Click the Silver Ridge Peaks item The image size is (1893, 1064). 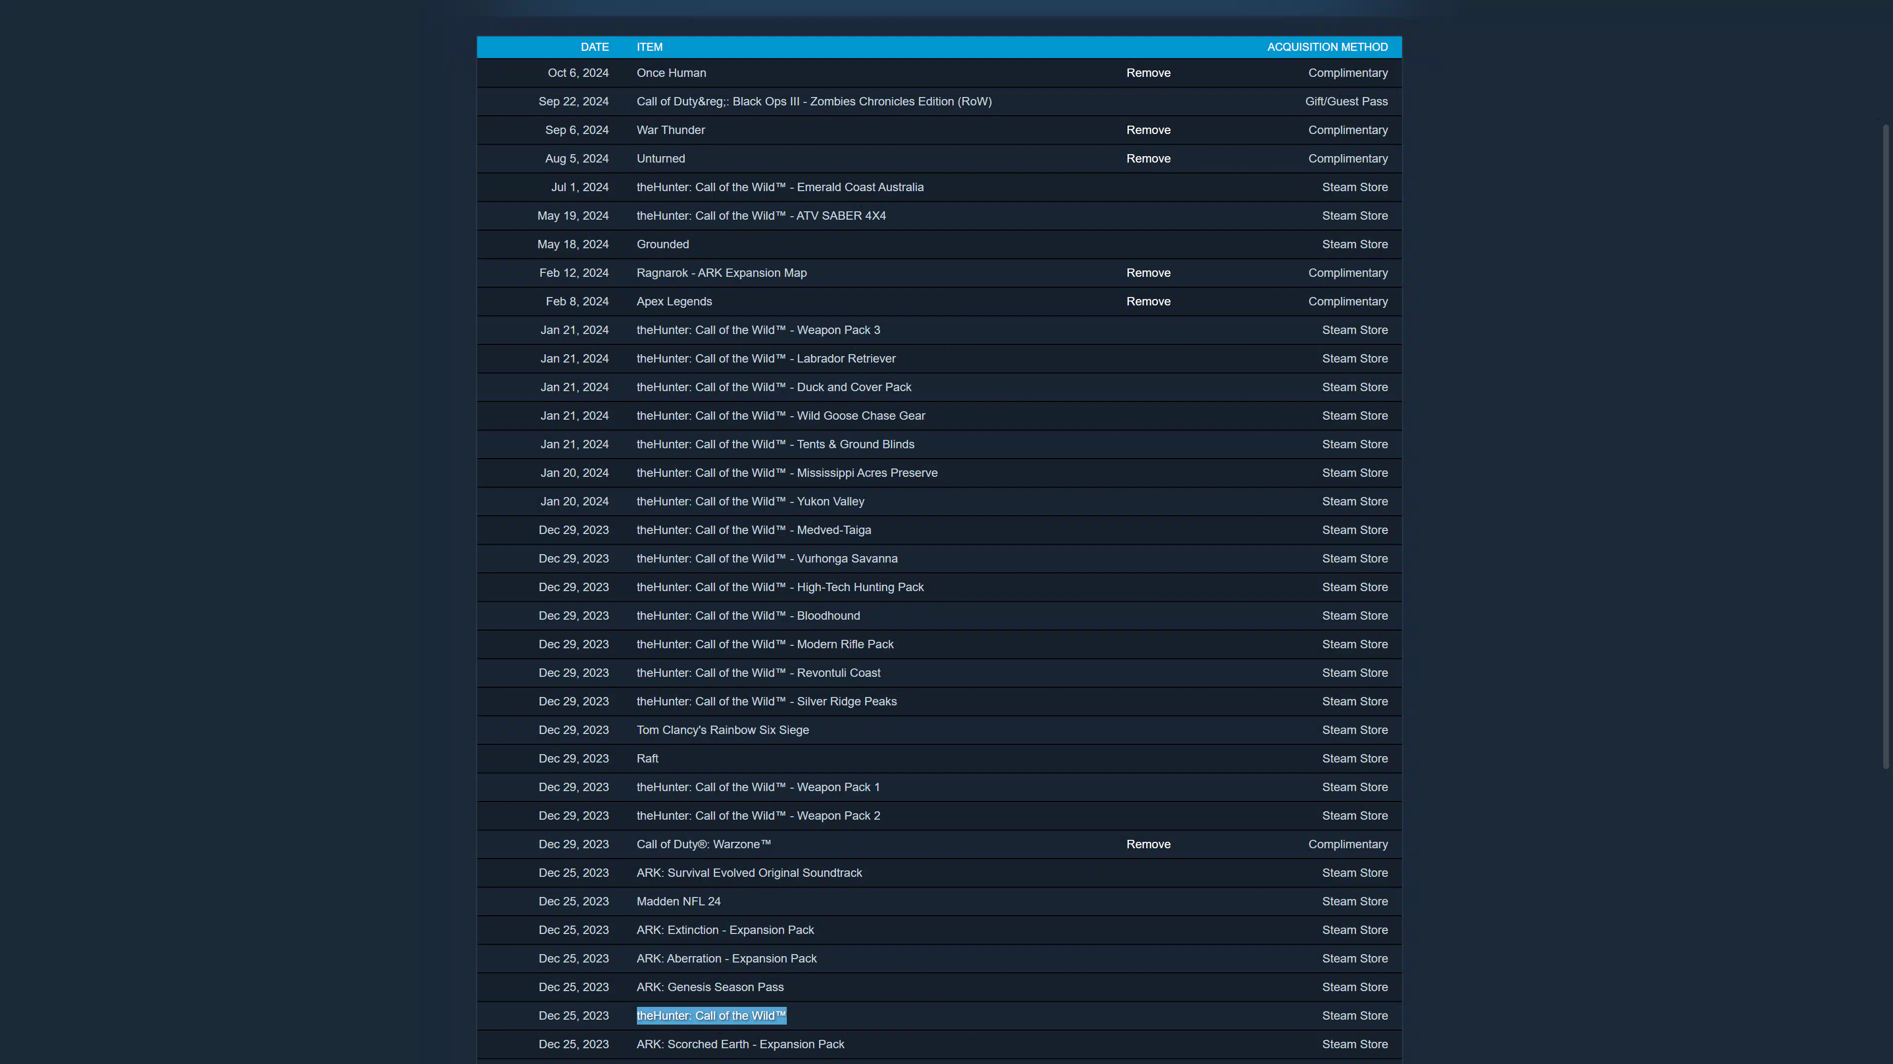tap(767, 701)
